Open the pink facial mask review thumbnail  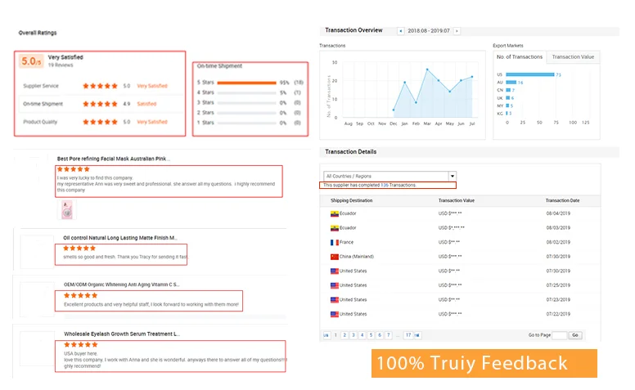pyautogui.click(x=66, y=211)
